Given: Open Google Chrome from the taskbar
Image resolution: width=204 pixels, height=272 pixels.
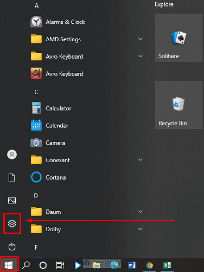Looking at the screenshot, I should [150, 265].
